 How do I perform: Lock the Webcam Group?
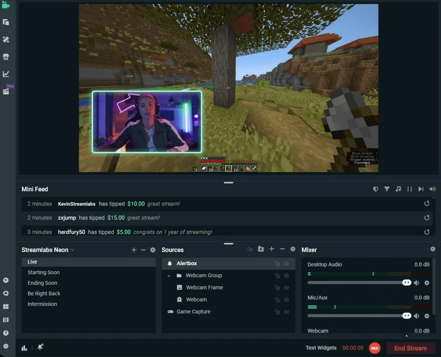tap(277, 276)
